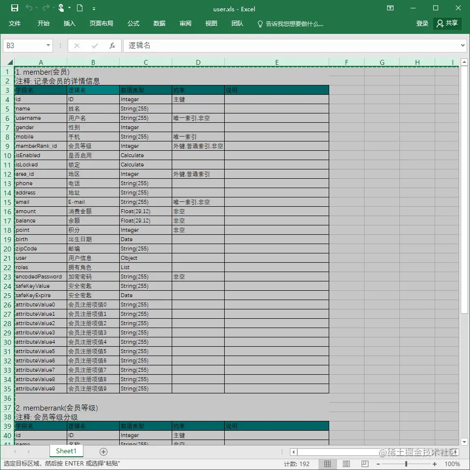Click the vertical scrollbar down arrow
The width and height of the screenshot is (470, 470).
pyautogui.click(x=464, y=442)
